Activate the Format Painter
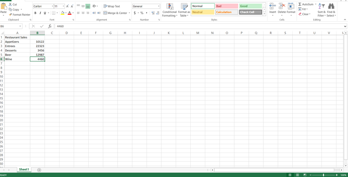Viewport: 348px width, 177px height. (x=19, y=15)
